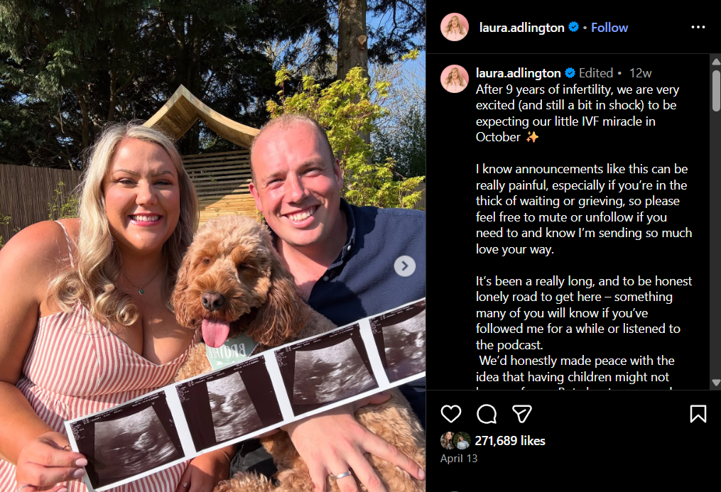
Task: Follow laura.adlington
Action: point(609,28)
